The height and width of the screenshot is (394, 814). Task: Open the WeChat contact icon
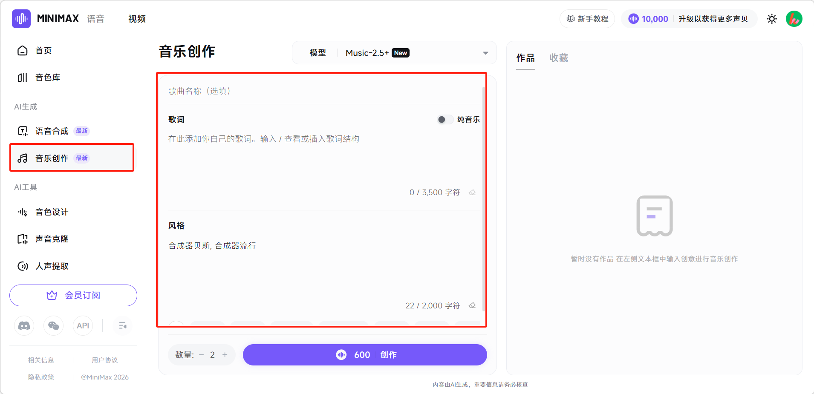[x=54, y=326]
